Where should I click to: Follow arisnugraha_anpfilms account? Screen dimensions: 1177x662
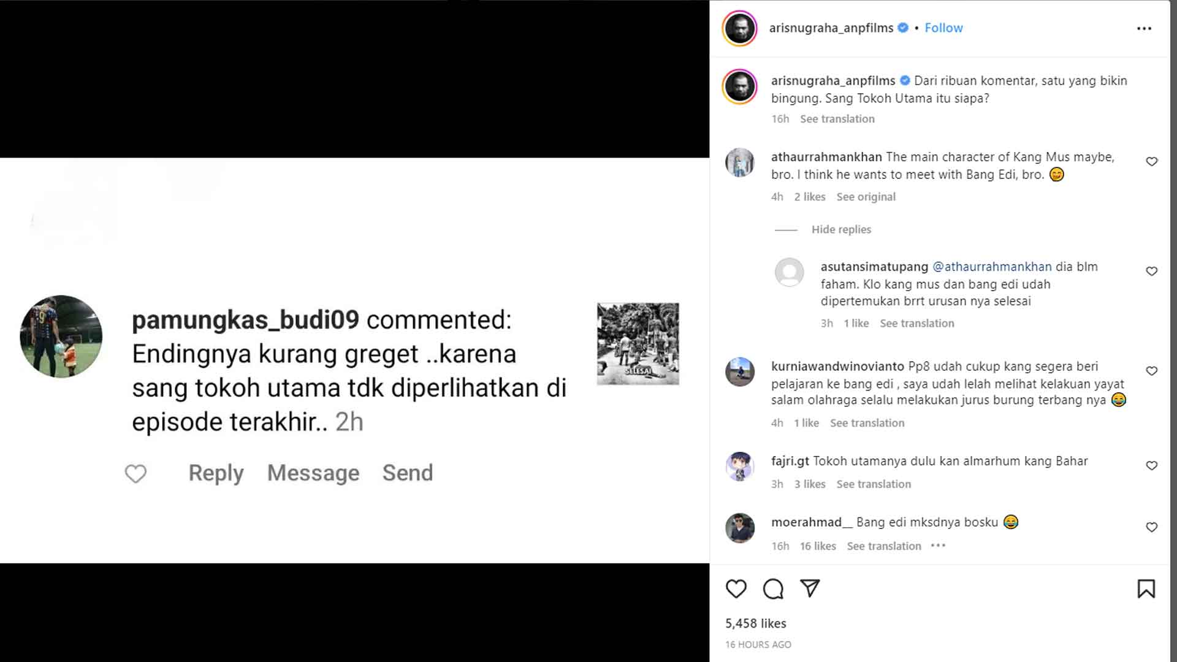pos(943,28)
